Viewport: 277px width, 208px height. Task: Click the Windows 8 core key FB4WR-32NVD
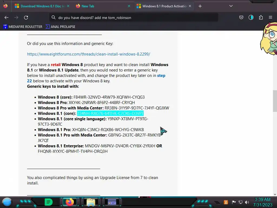[x=109, y=97]
